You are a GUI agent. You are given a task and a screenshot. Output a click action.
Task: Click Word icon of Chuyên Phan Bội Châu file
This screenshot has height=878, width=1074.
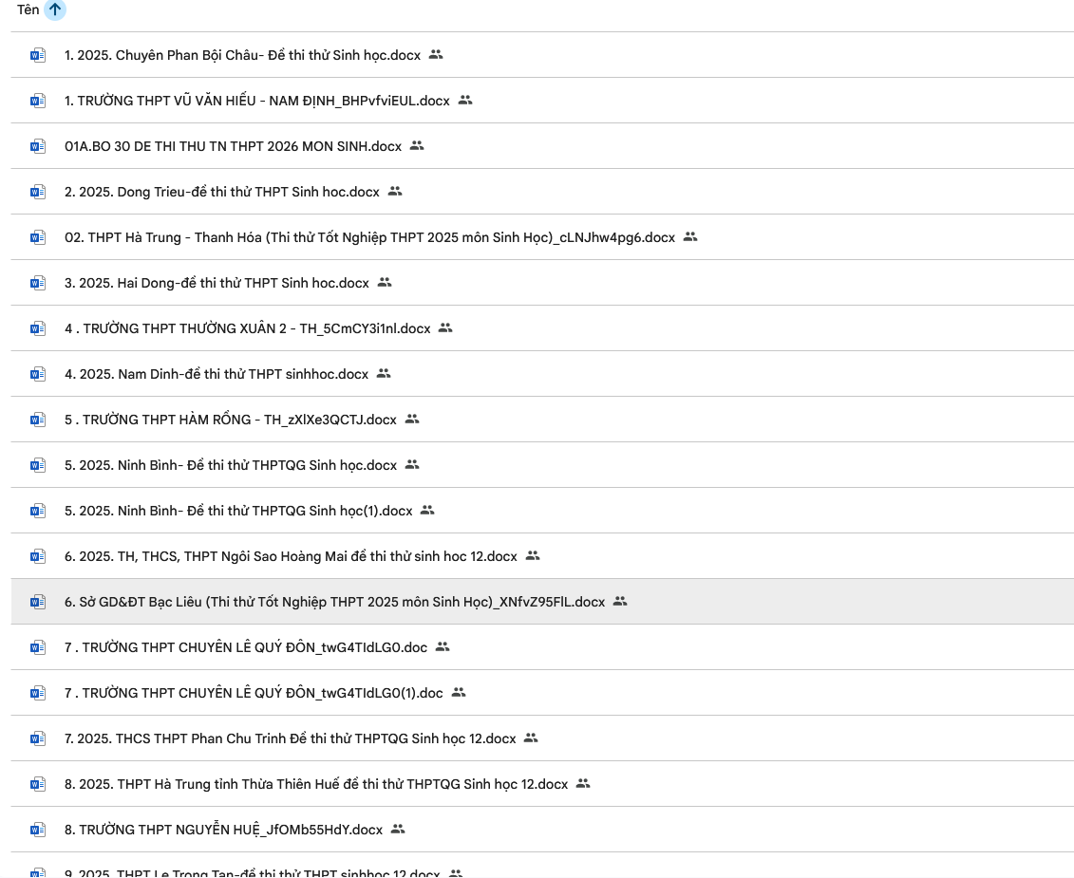38,55
